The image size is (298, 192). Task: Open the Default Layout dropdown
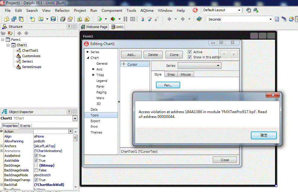coord(239,10)
